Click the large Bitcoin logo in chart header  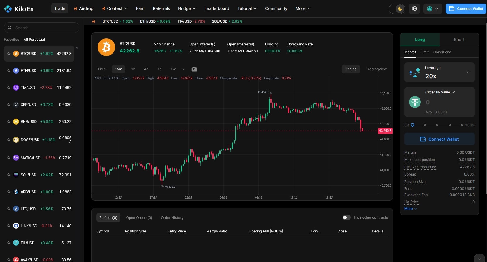tap(106, 47)
